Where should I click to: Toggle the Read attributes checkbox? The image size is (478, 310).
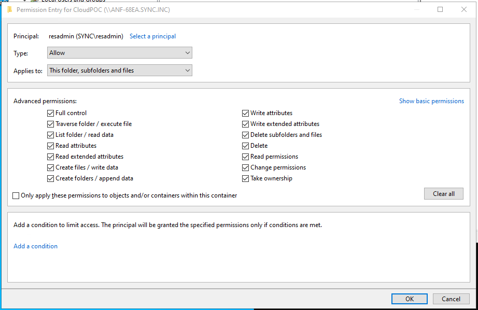pyautogui.click(x=50, y=146)
